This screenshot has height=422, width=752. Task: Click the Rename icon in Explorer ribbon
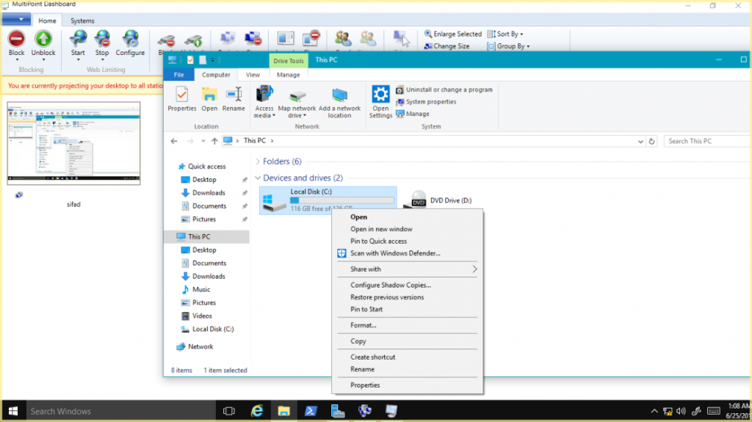click(234, 95)
